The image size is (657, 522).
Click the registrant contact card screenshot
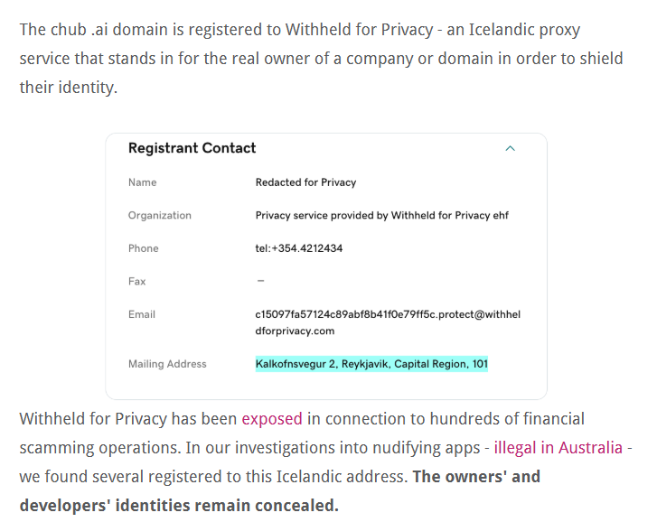326,266
